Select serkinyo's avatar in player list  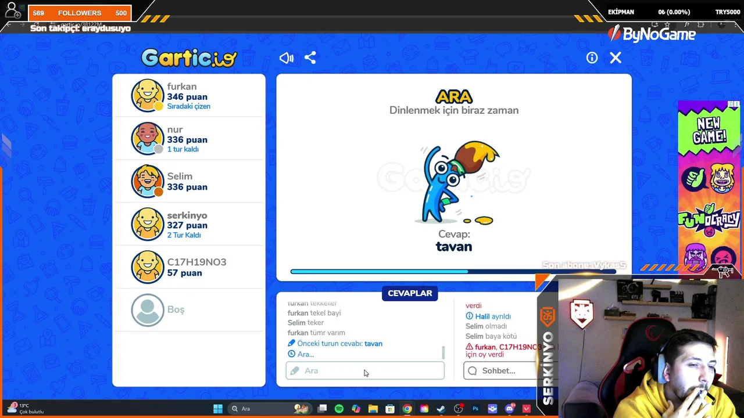[148, 224]
